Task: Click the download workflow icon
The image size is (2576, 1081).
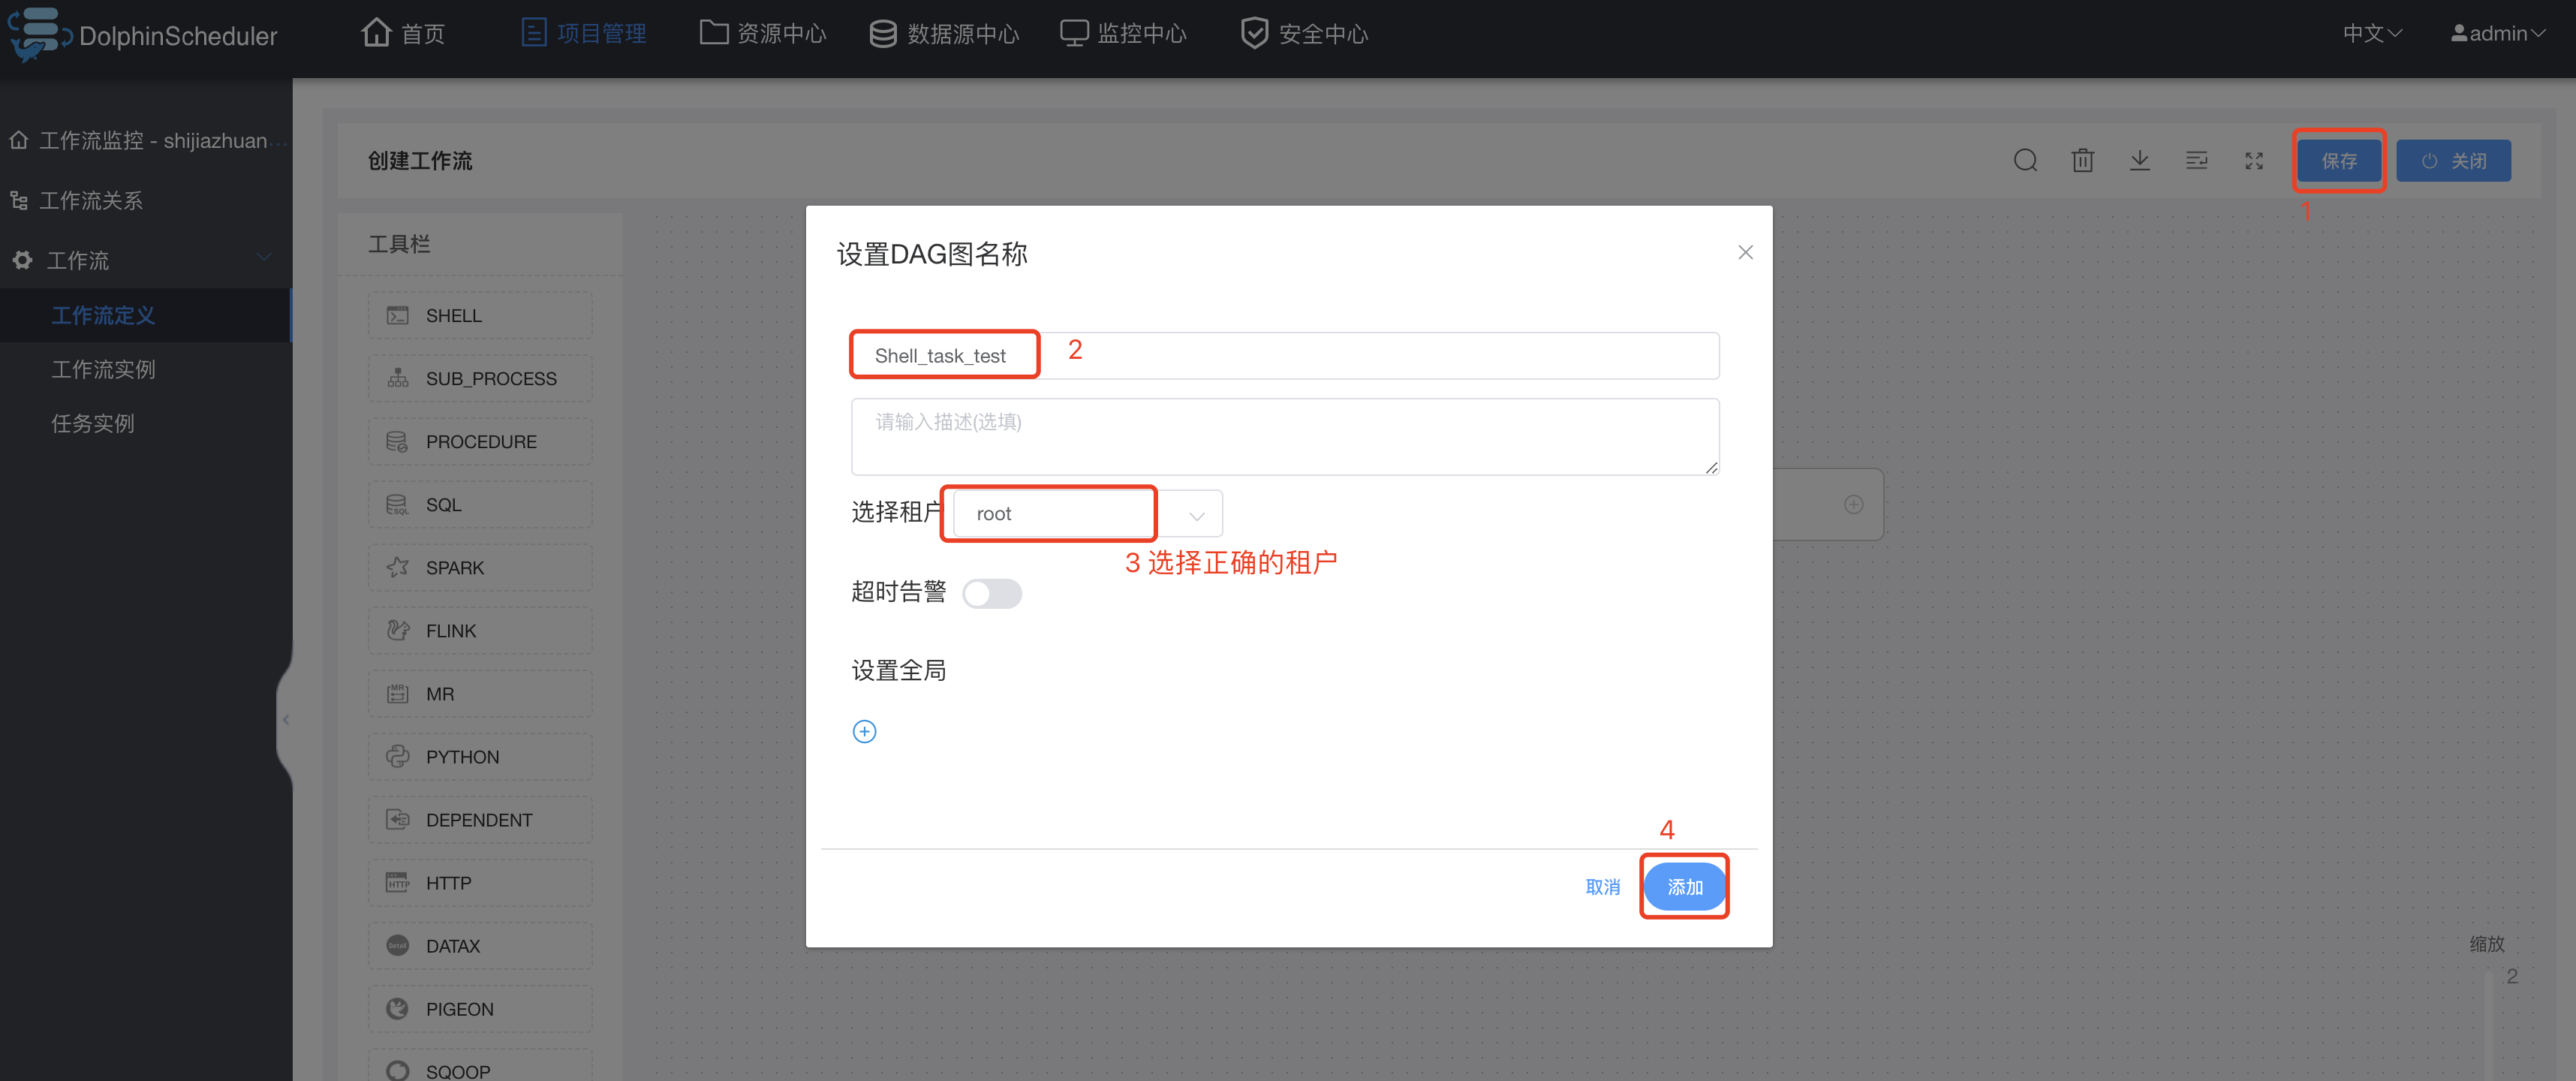Action: tap(2139, 161)
